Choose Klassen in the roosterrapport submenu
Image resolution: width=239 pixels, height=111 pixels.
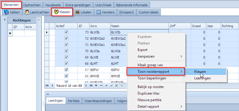click(x=205, y=72)
